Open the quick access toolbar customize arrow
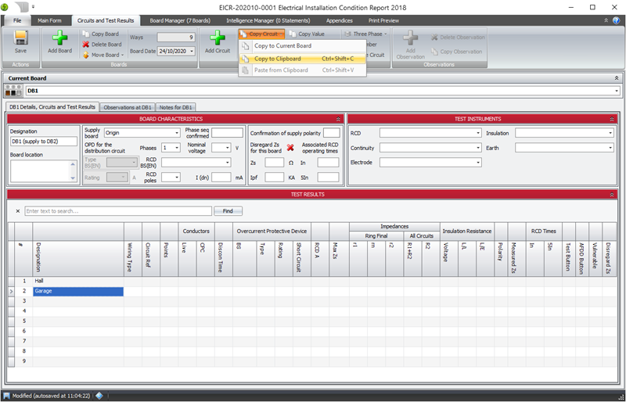This screenshot has height=402, width=626. (33, 7)
